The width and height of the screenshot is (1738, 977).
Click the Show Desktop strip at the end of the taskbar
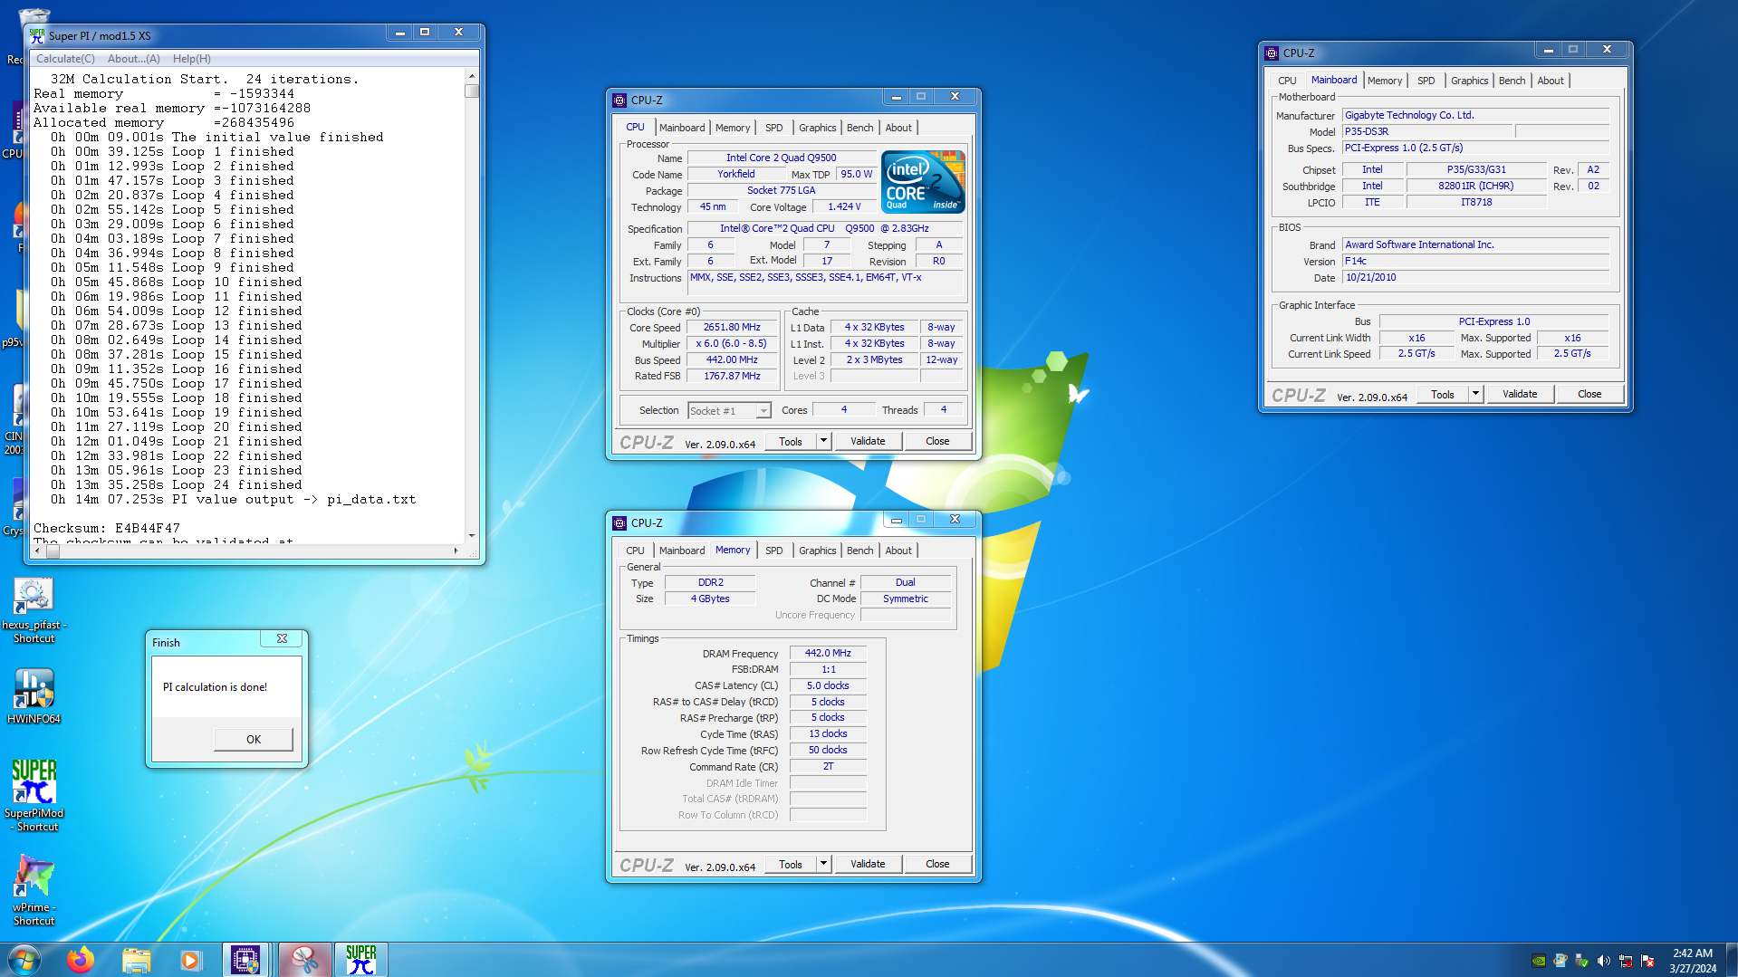(1732, 960)
